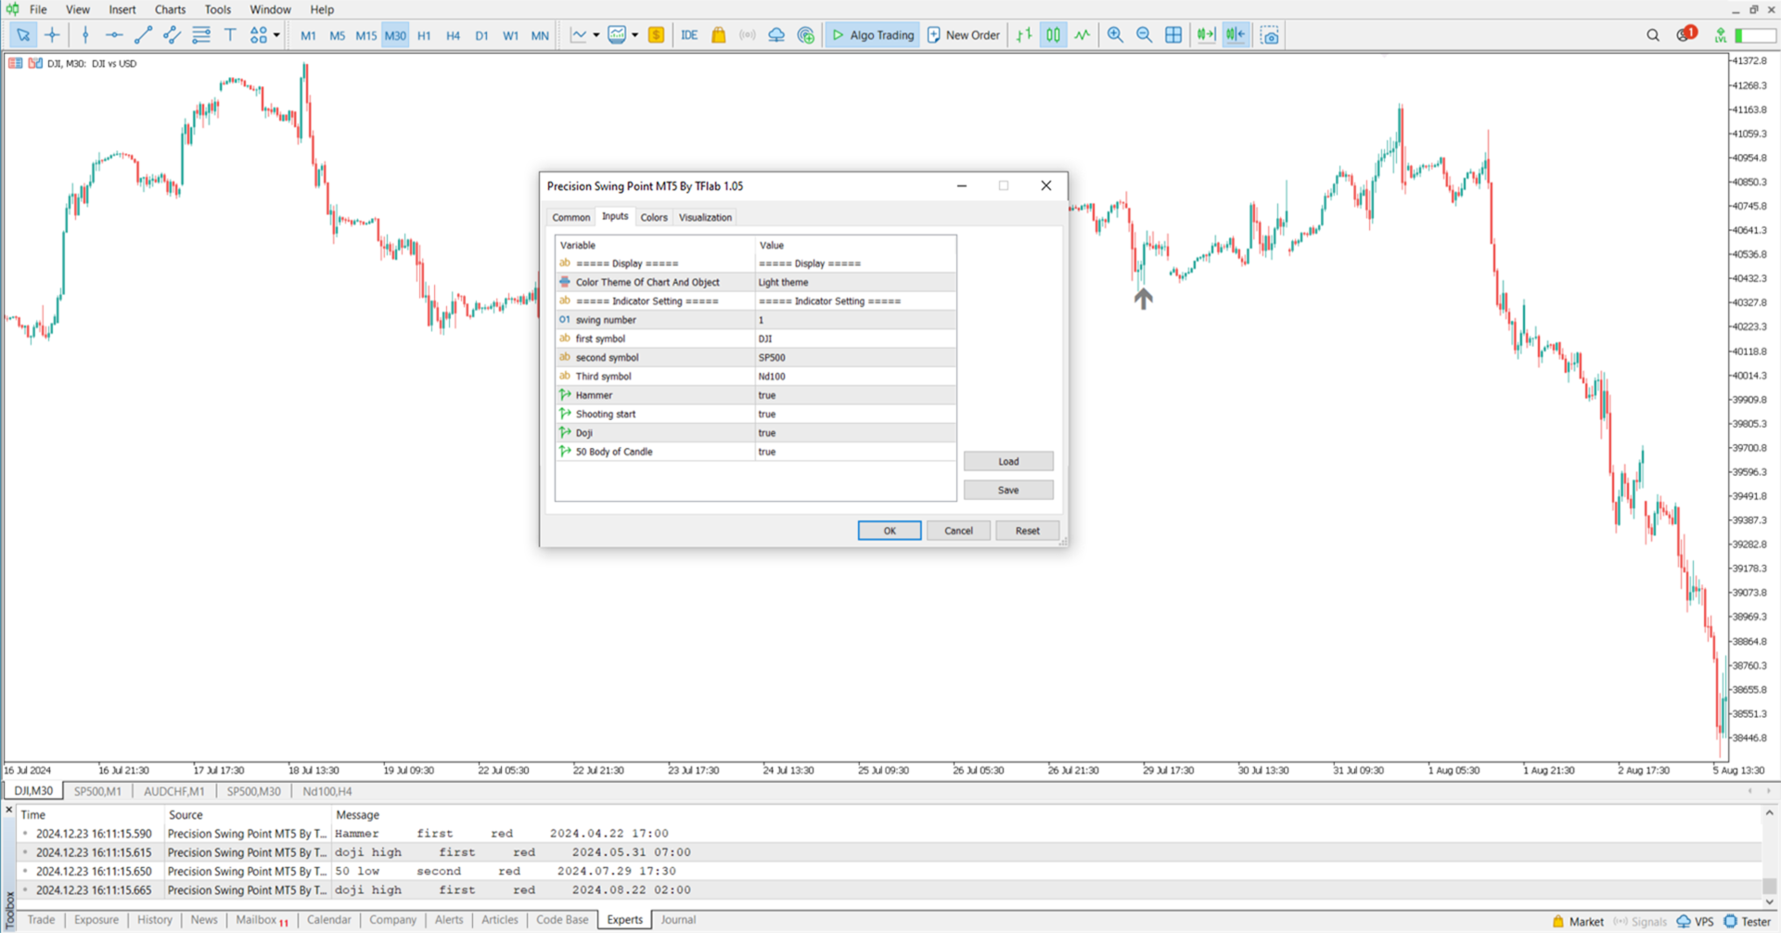
Task: Zoom in on the chart
Action: click(x=1115, y=35)
